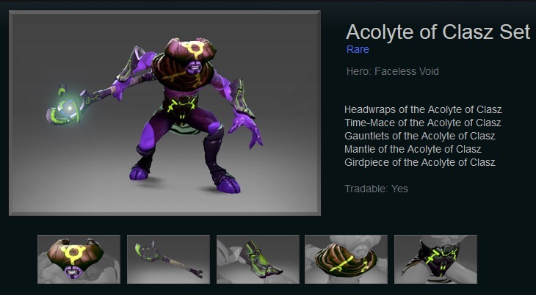Click the Acolyte of Clasz Set title

point(438,32)
